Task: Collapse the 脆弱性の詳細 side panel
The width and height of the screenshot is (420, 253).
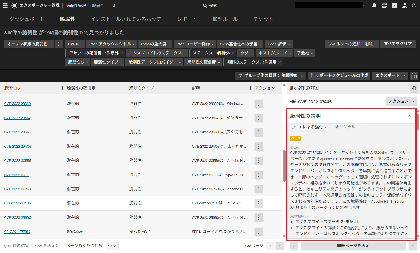Action: click(413, 88)
